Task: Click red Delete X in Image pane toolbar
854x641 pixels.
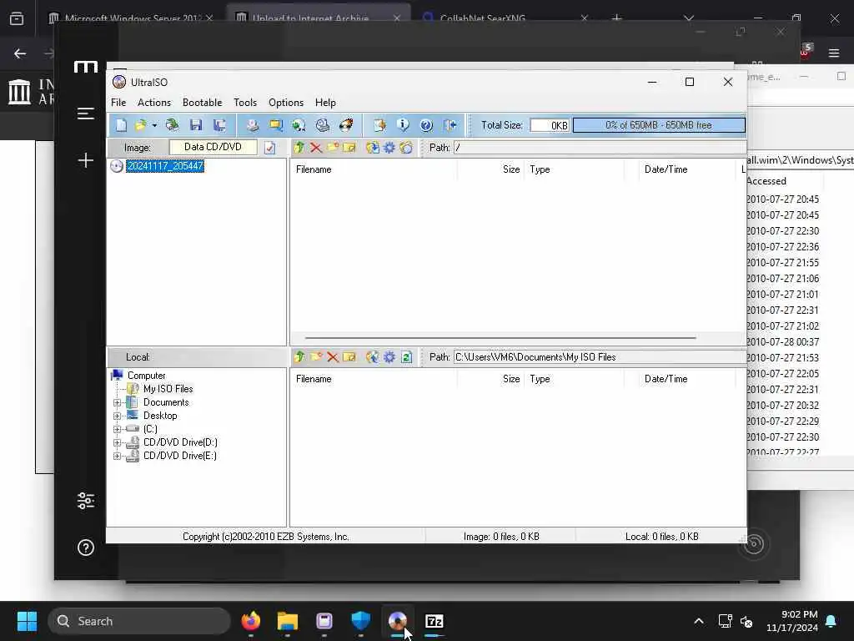Action: (315, 148)
